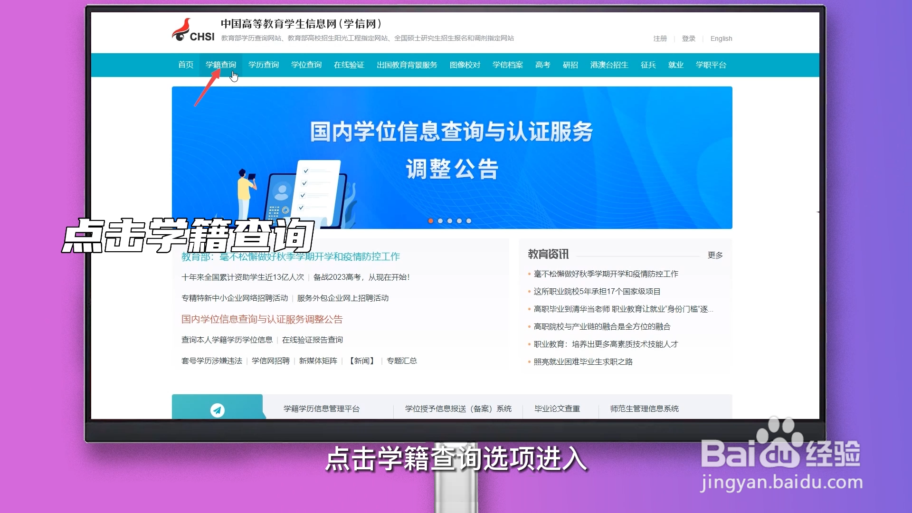The image size is (912, 513).
Task: Open the 学信档案 navigation item
Action: click(508, 65)
